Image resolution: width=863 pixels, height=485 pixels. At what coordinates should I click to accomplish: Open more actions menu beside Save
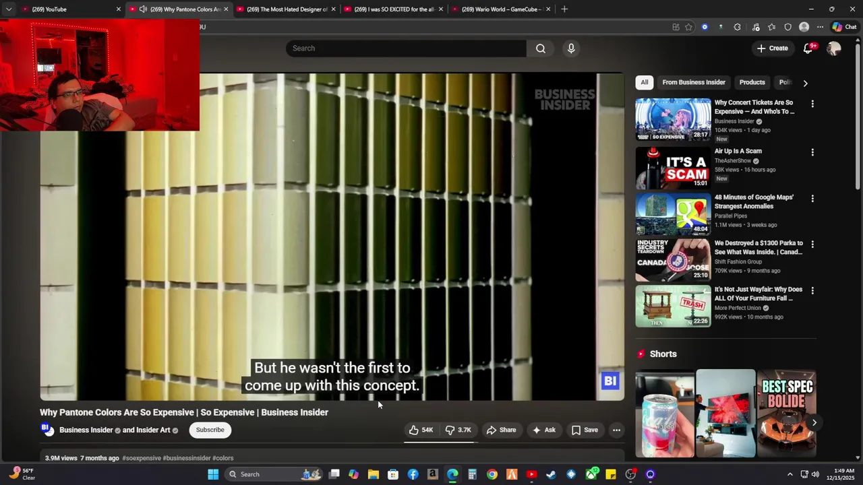coord(616,430)
